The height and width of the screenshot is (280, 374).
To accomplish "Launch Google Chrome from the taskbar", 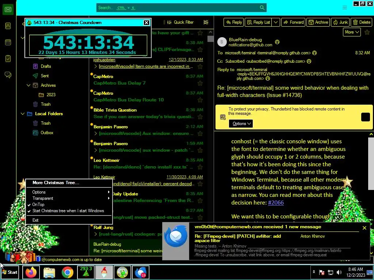I will coord(68,272).
